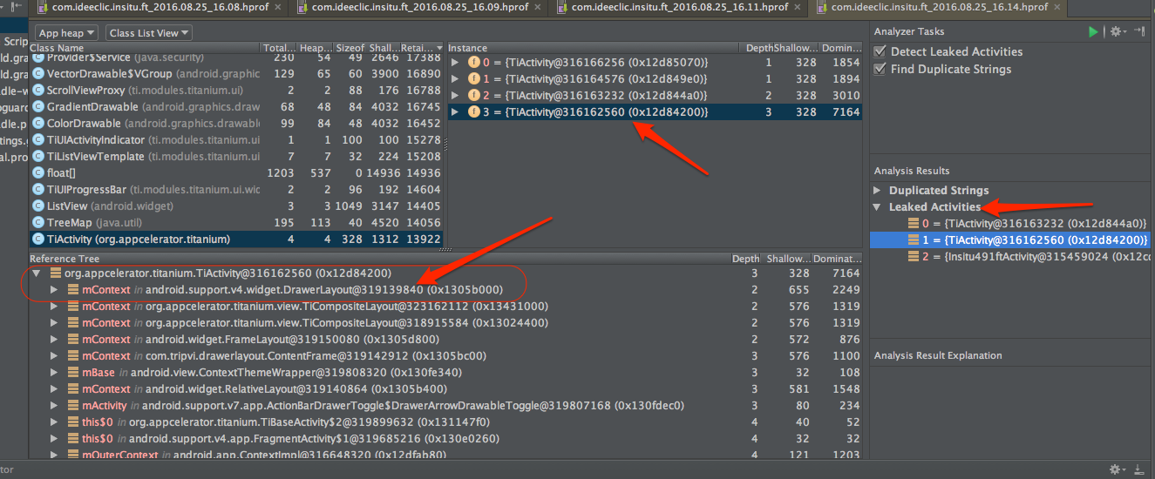Sort classes by Class Name column
The width and height of the screenshot is (1155, 479).
[x=146, y=48]
